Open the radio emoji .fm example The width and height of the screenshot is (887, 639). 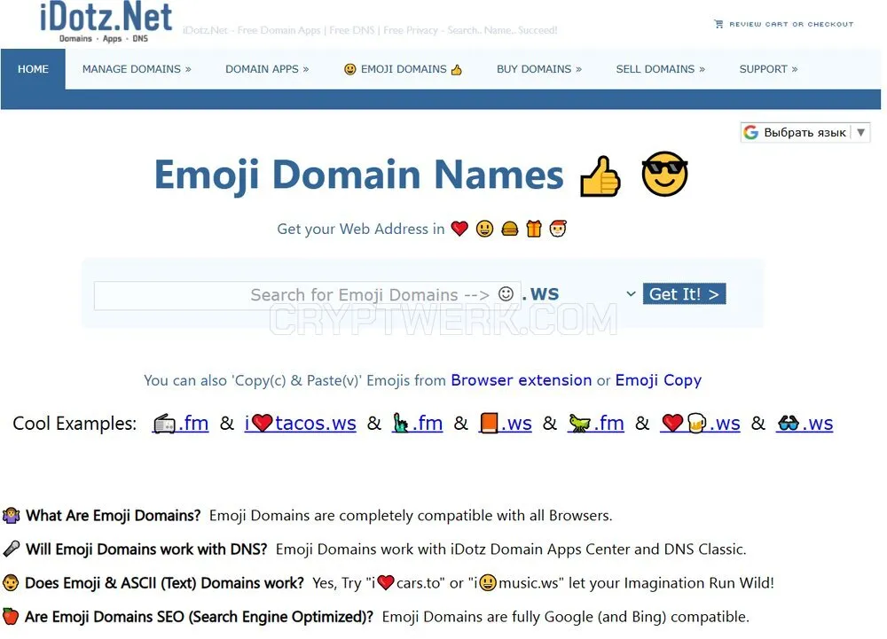(x=180, y=423)
